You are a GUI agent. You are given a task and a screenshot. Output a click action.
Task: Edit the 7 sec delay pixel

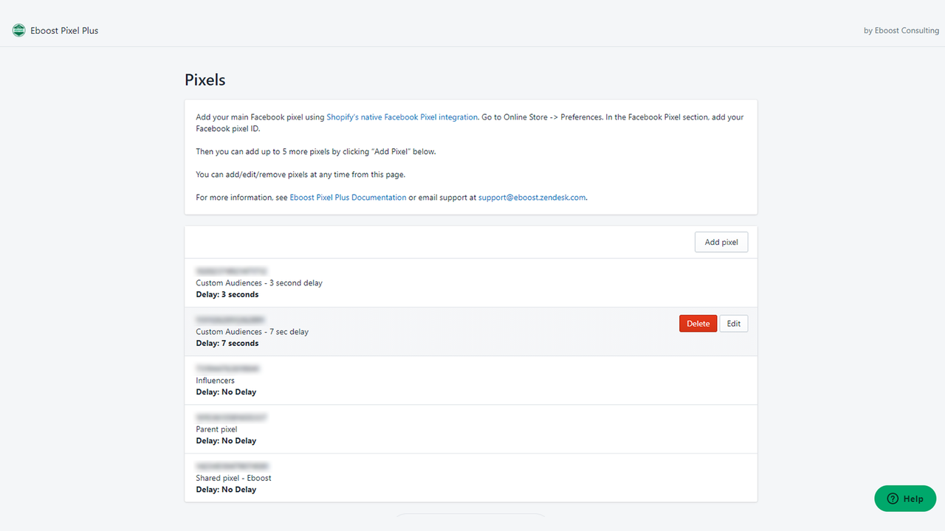coord(734,324)
